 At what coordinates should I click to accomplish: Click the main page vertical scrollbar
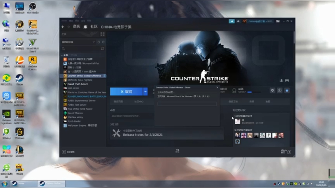tap(294, 37)
